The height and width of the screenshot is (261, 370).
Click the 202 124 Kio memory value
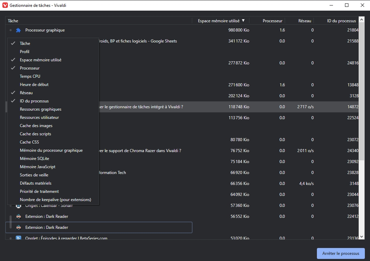point(238,96)
